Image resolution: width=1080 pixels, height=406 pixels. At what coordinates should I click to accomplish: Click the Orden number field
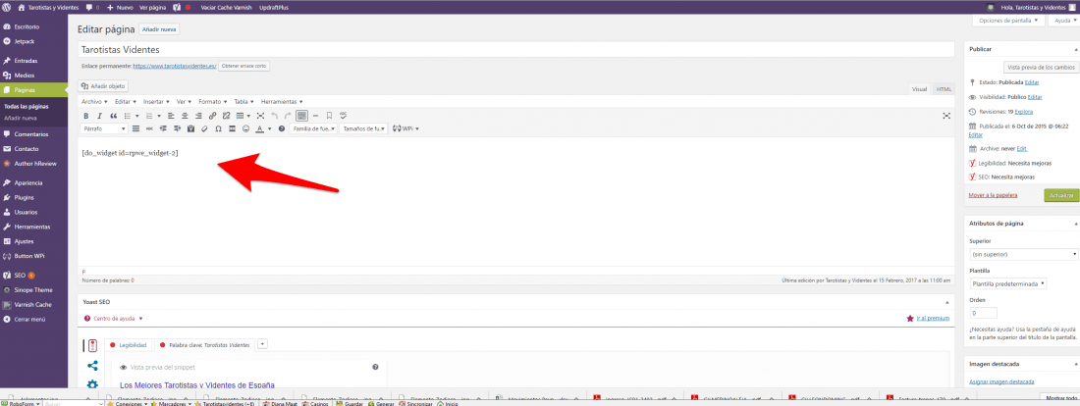coord(983,313)
